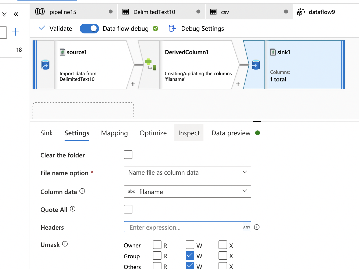The width and height of the screenshot is (359, 269).
Task: Check Group X umask checkbox
Action: pos(223,256)
